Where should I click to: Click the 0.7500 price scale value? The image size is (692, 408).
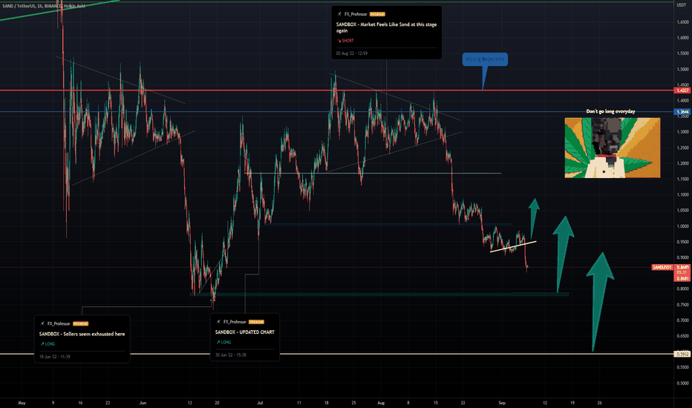(683, 305)
